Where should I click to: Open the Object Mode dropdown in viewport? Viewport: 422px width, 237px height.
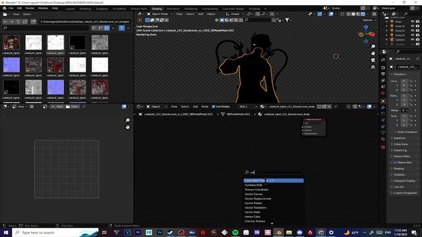tap(160, 14)
